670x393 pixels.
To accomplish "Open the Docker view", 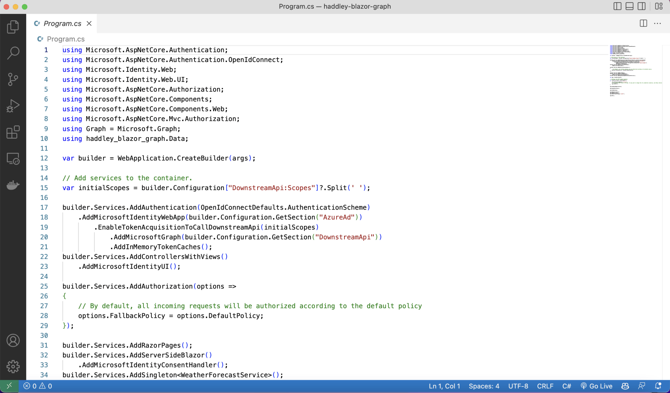I will [x=13, y=185].
